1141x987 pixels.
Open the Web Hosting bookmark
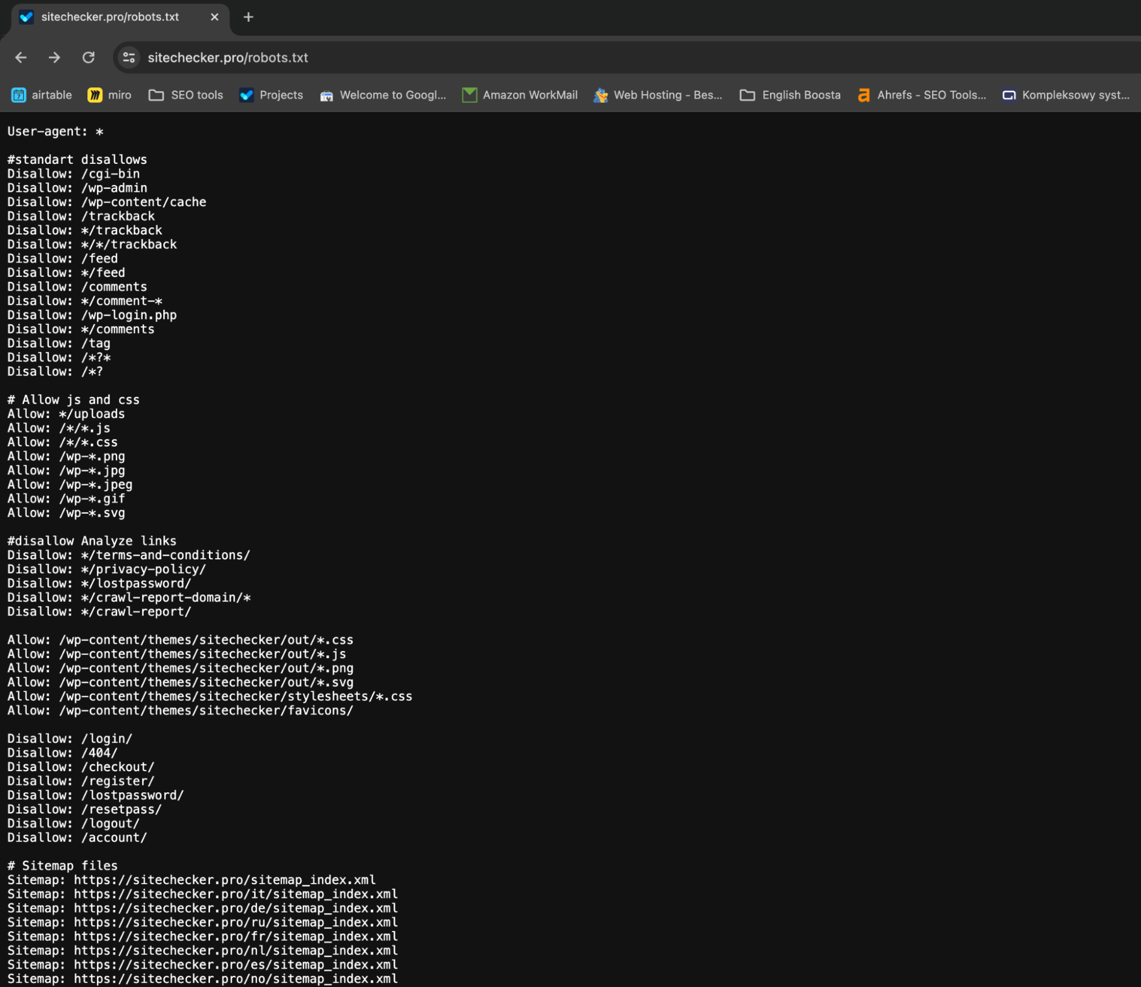pyautogui.click(x=658, y=95)
